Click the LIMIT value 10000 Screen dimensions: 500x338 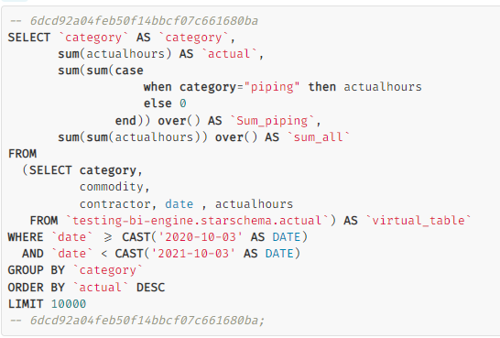[69, 304]
